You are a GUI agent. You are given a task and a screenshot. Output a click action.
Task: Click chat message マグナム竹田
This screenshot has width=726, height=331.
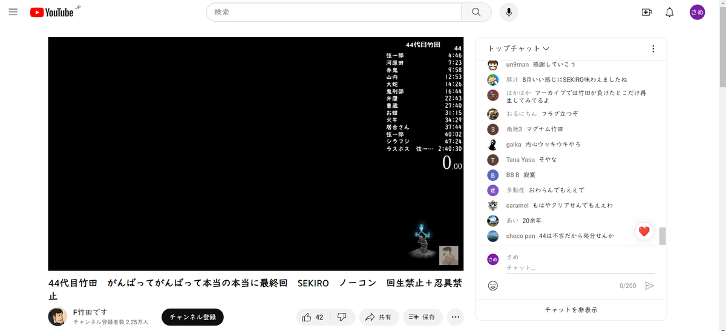(544, 129)
